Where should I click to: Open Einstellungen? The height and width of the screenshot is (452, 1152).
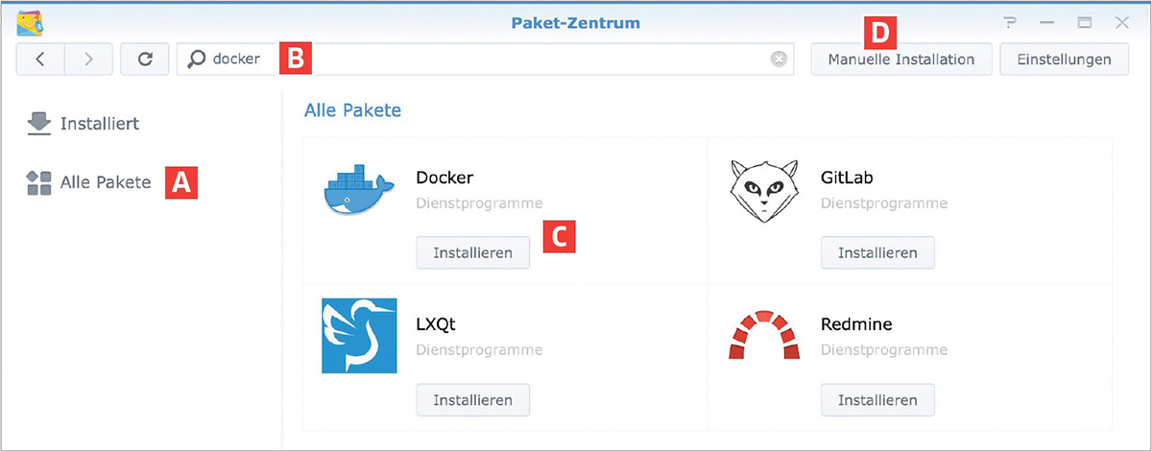[1065, 59]
